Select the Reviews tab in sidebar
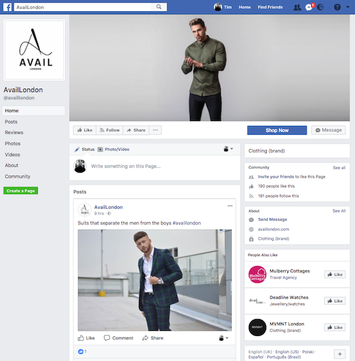Viewport: 355px width, 361px height. point(14,132)
